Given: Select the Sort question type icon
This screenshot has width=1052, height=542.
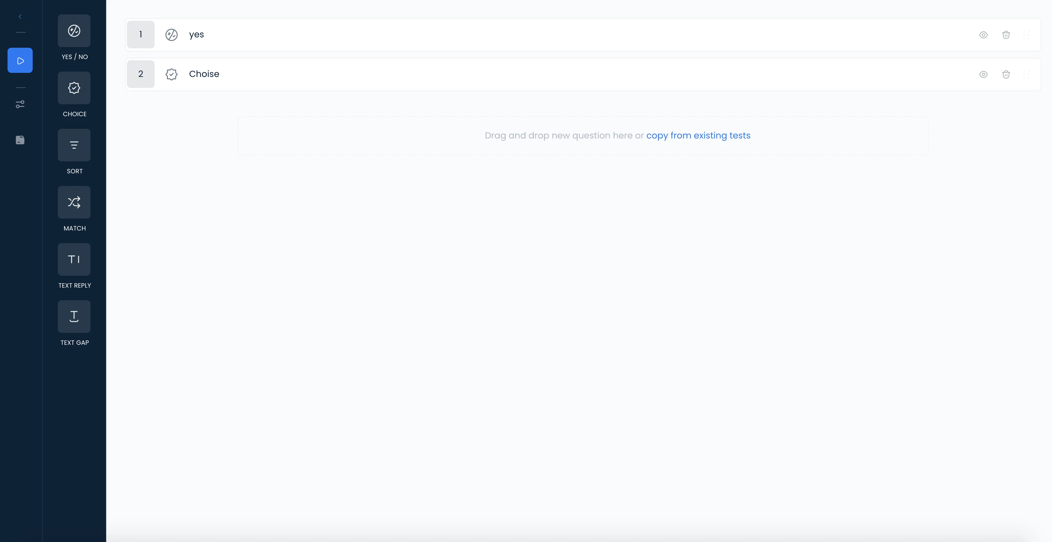Looking at the screenshot, I should 74,145.
